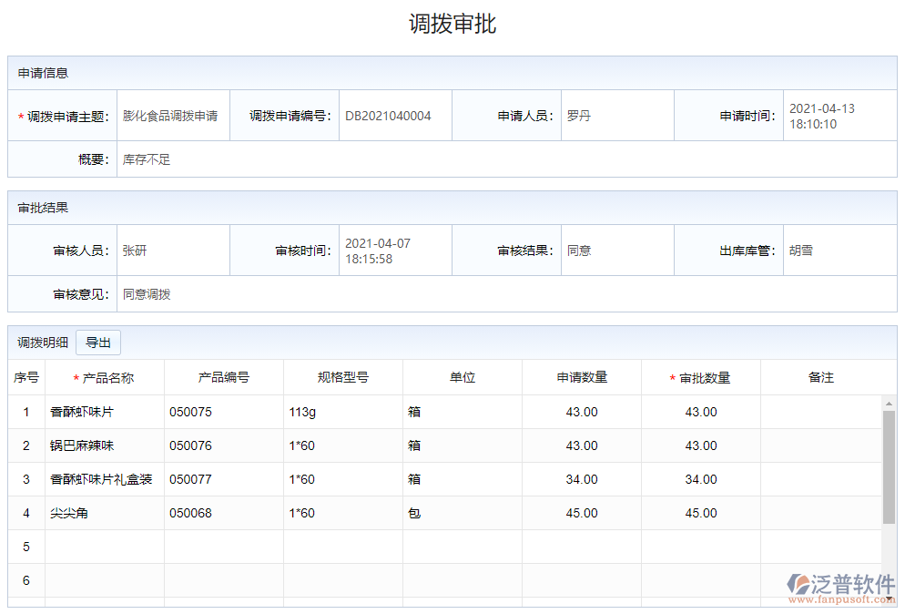
Task: Click the 备注 cell for row 1
Action: click(820, 412)
